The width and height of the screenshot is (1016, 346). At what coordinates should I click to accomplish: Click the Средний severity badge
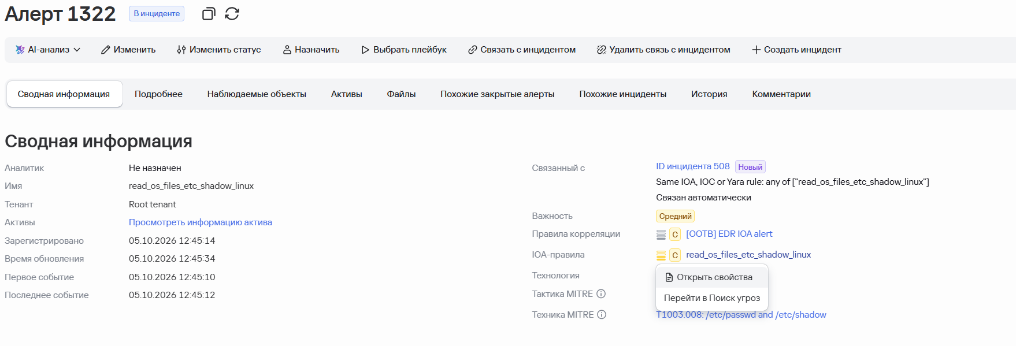(x=675, y=216)
